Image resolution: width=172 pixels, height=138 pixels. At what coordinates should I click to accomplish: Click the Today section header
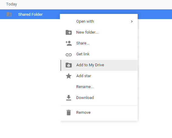click(12, 4)
